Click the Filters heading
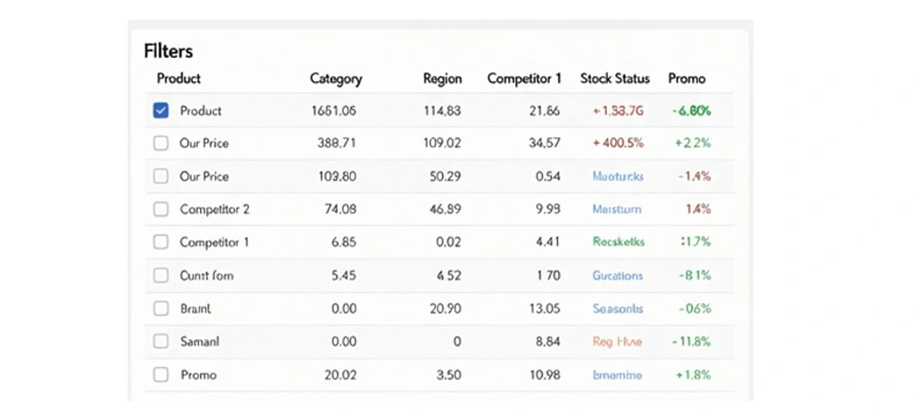Image resolution: width=916 pixels, height=416 pixels. point(168,52)
